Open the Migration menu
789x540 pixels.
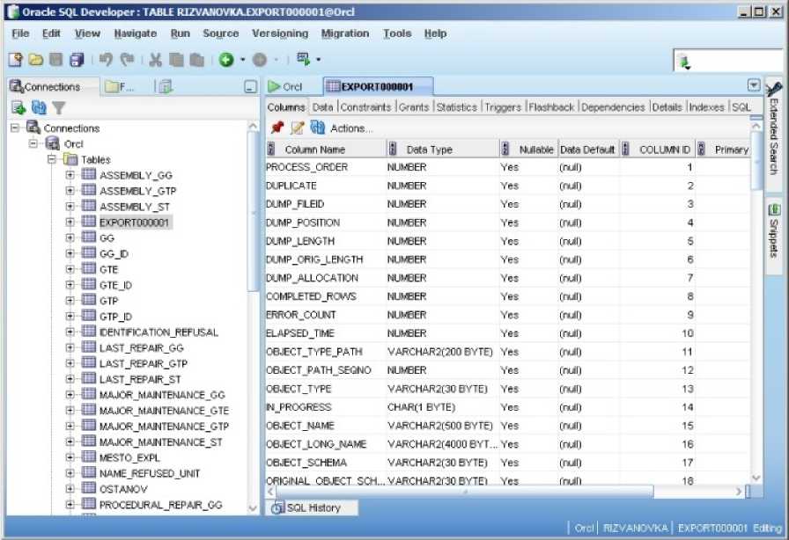pyautogui.click(x=345, y=33)
